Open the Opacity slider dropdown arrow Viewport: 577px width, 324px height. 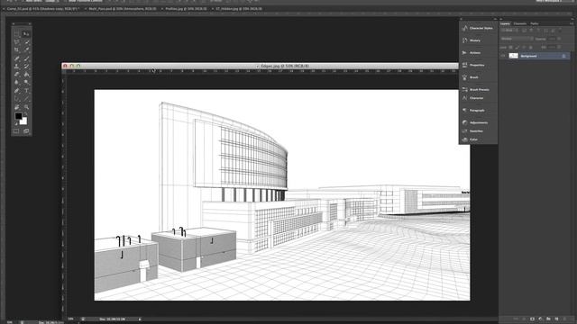click(559, 39)
